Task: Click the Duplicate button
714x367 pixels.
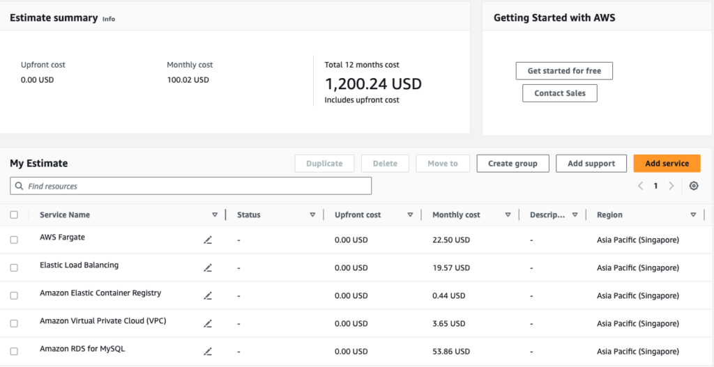Action: coord(324,163)
